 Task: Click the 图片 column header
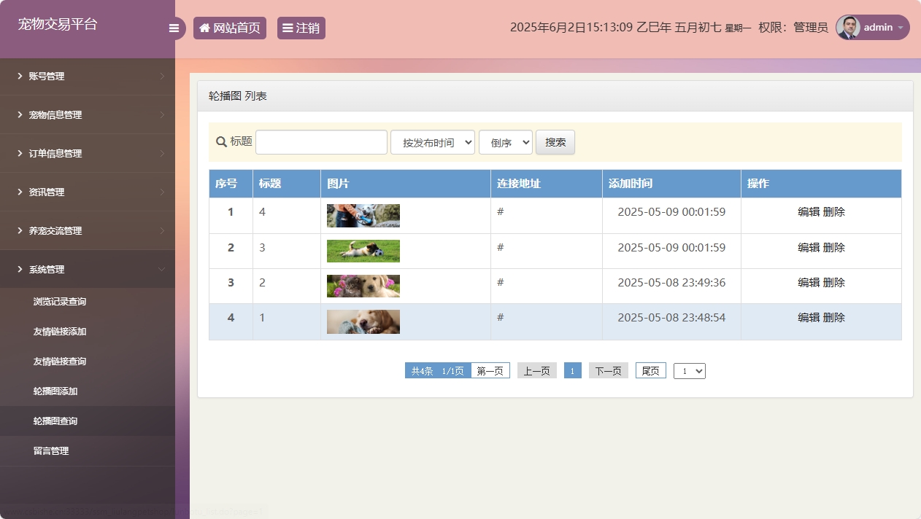pos(406,184)
